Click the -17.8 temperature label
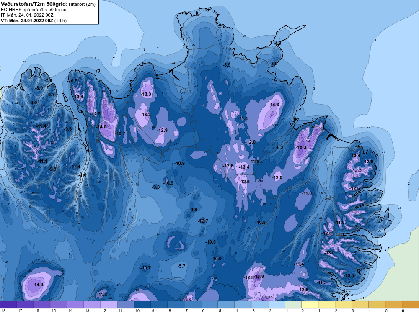 pyautogui.click(x=259, y=276)
